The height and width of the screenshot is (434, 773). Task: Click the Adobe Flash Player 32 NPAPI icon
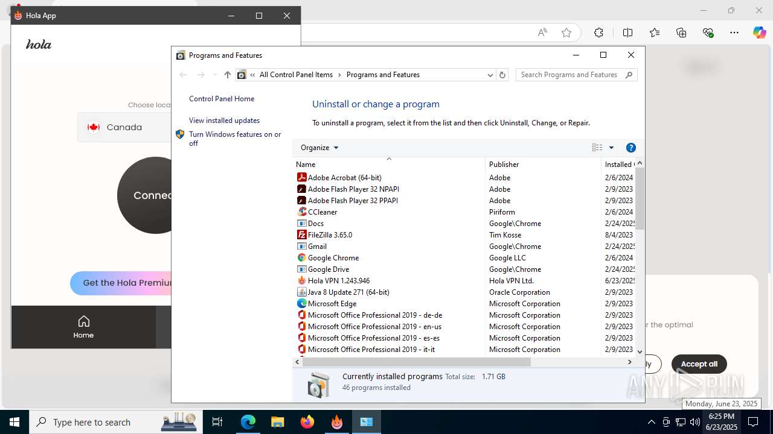302,189
